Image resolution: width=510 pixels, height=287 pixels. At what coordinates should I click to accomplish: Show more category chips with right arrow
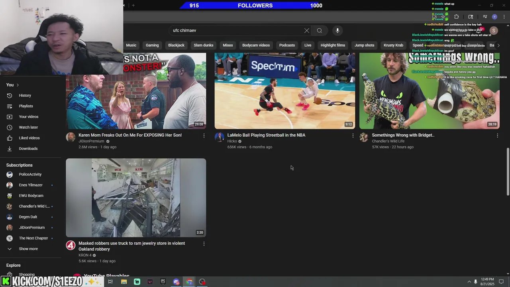pyautogui.click(x=498, y=45)
